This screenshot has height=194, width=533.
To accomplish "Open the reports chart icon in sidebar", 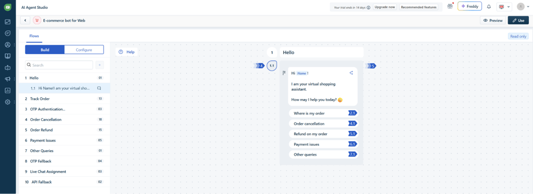I will tap(7, 90).
